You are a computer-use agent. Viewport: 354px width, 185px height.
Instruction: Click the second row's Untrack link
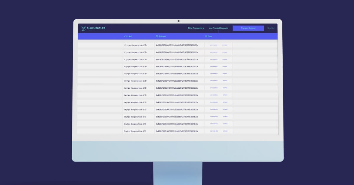[x=225, y=52]
